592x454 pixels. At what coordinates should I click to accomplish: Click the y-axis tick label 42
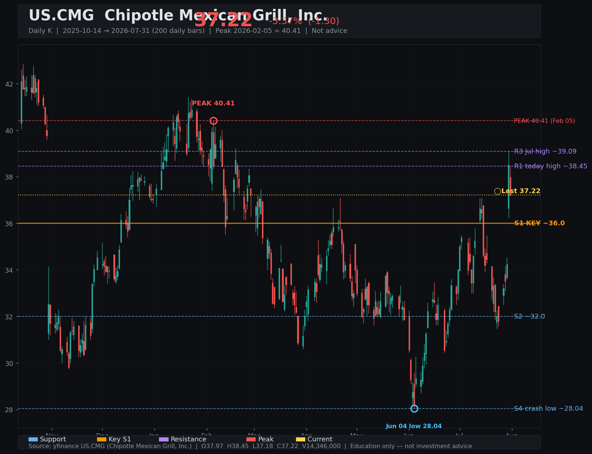coord(9,84)
